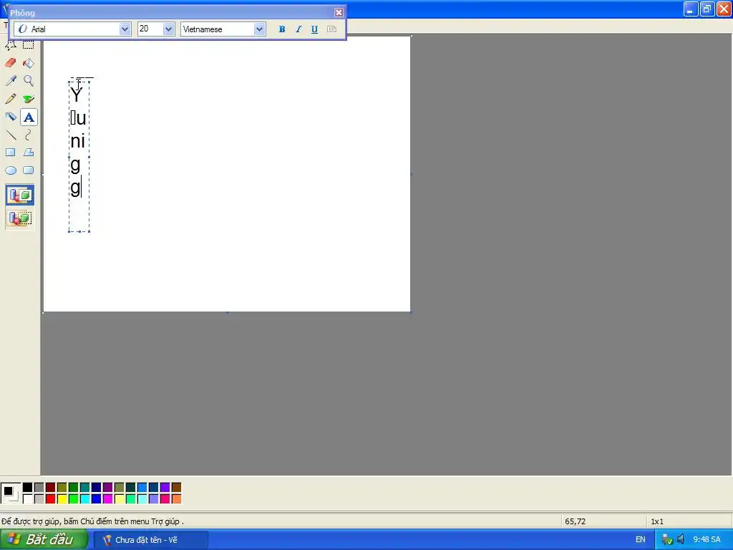This screenshot has height=550, width=733.
Task: Pick the cyan color swatch
Action: pyautogui.click(x=84, y=499)
